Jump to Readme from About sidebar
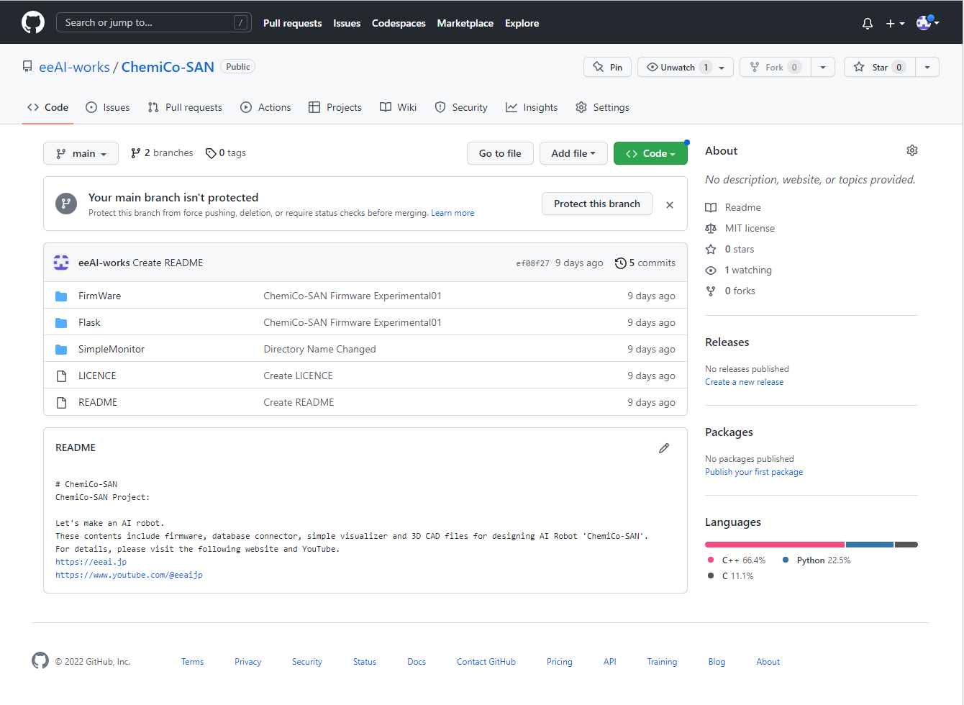The height and width of the screenshot is (705, 964). click(x=733, y=207)
